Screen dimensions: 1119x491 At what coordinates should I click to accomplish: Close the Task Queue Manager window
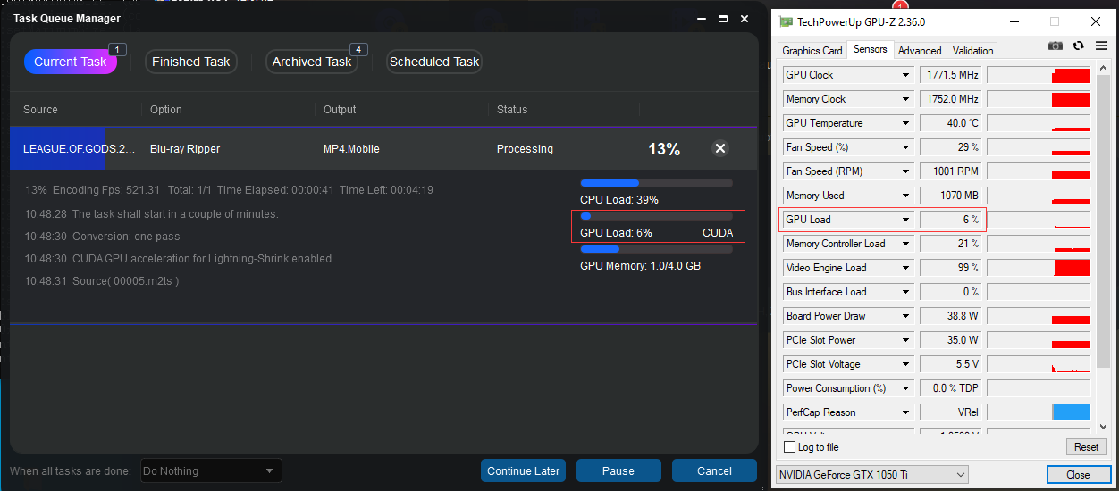coord(745,18)
